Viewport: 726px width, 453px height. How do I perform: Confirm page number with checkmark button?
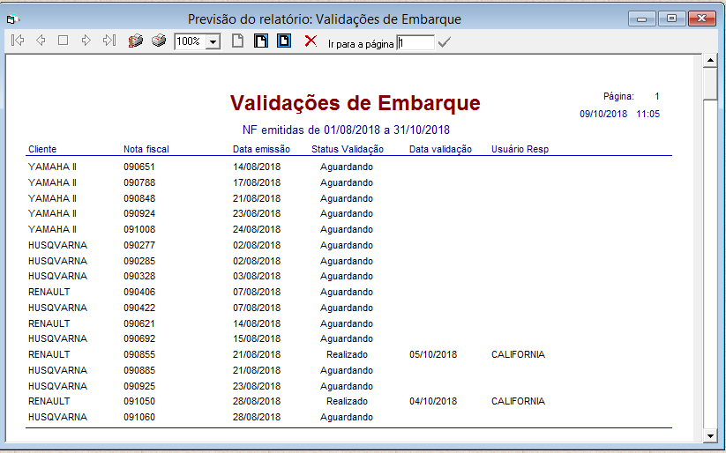click(444, 42)
